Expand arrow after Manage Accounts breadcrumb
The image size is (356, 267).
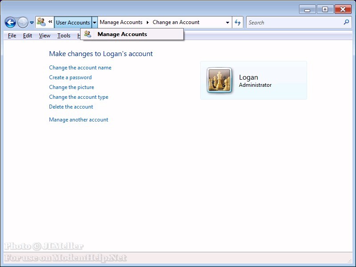pos(148,22)
